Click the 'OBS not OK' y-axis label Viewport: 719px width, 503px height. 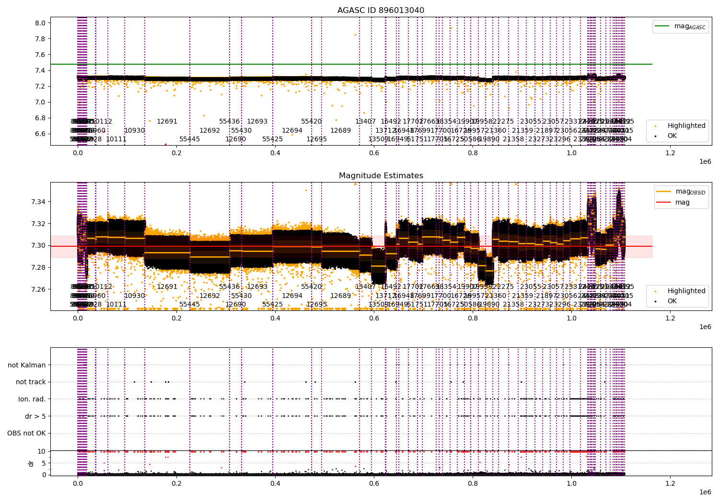[x=26, y=433]
